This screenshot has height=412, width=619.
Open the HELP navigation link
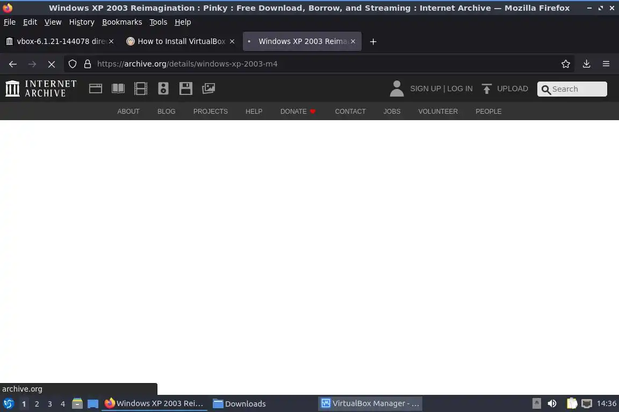pos(254,112)
